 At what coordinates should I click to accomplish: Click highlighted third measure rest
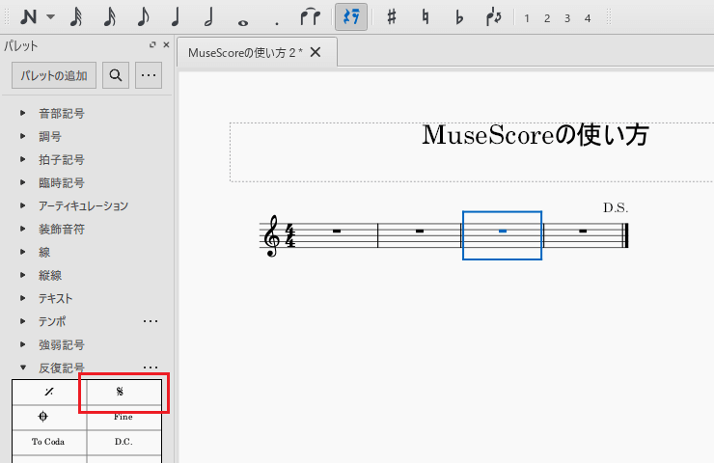(503, 231)
